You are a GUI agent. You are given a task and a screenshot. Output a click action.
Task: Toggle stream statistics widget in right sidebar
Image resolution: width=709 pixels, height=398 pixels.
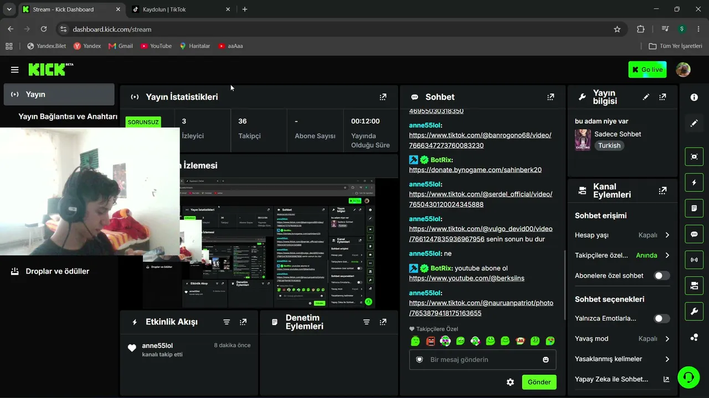(x=694, y=260)
